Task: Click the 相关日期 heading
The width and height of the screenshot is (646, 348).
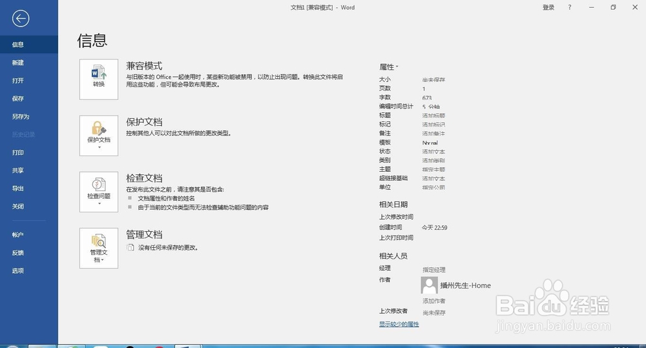Action: (393, 205)
